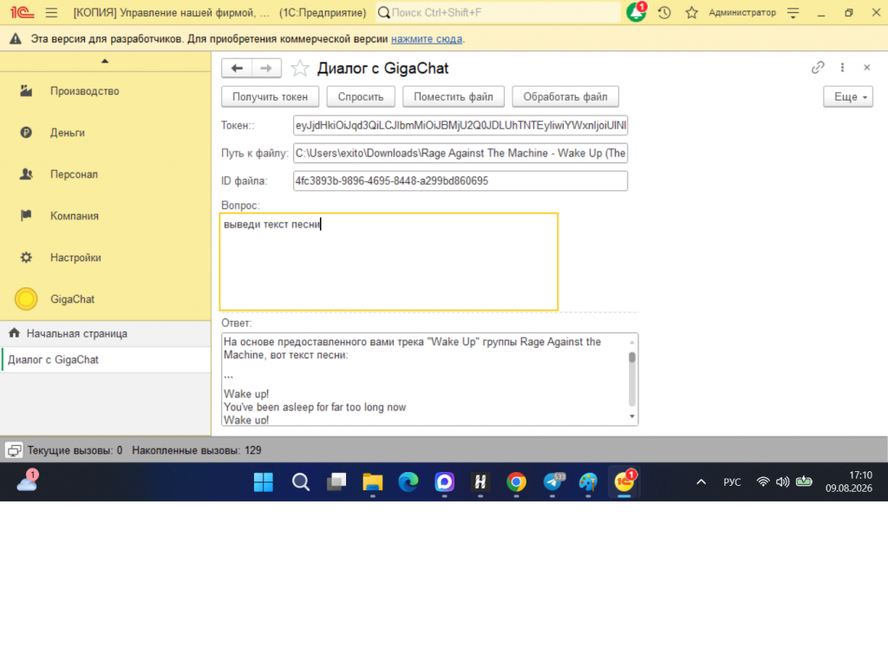
Task: Open Wi-Fi network tray icon
Action: [763, 482]
